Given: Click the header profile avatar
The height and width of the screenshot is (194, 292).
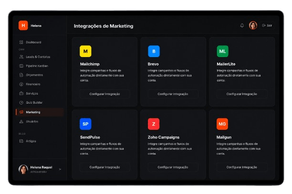Looking at the screenshot, I should [x=253, y=25].
